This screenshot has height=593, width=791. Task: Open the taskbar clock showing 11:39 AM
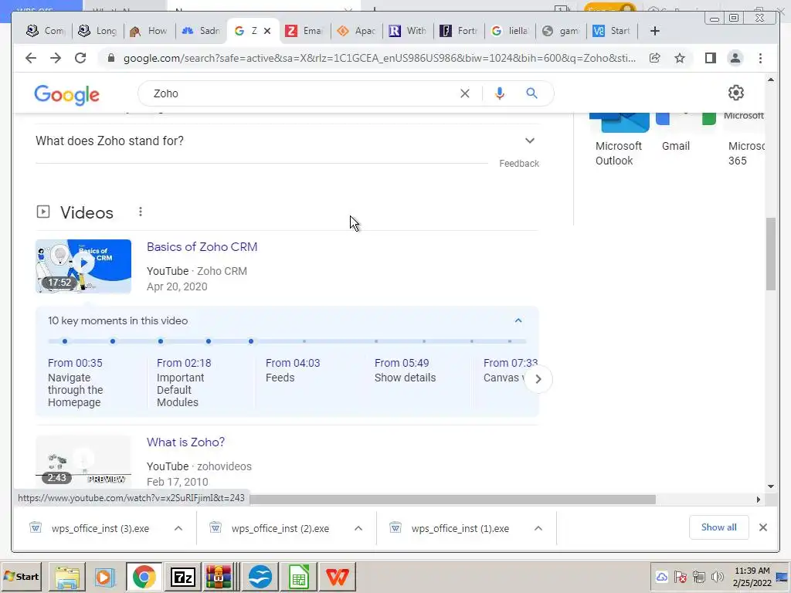click(752, 576)
